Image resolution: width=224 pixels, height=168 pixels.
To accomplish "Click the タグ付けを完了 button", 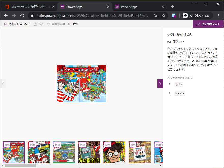I will (208, 24).
